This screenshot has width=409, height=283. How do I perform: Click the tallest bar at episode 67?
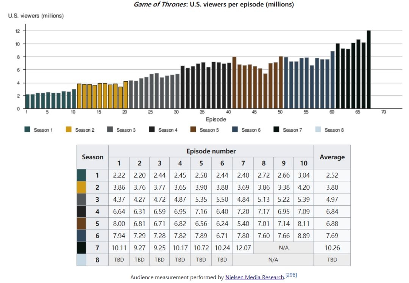pyautogui.click(x=369, y=69)
